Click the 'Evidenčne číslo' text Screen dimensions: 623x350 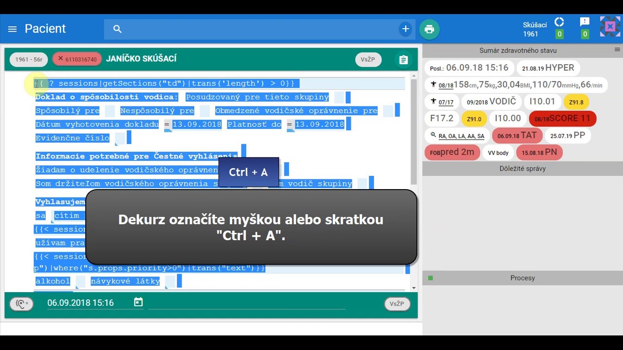click(x=73, y=138)
